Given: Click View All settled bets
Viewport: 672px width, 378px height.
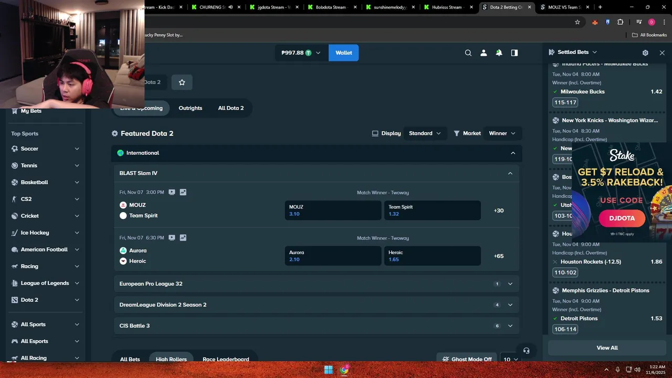Looking at the screenshot, I should pos(607,348).
